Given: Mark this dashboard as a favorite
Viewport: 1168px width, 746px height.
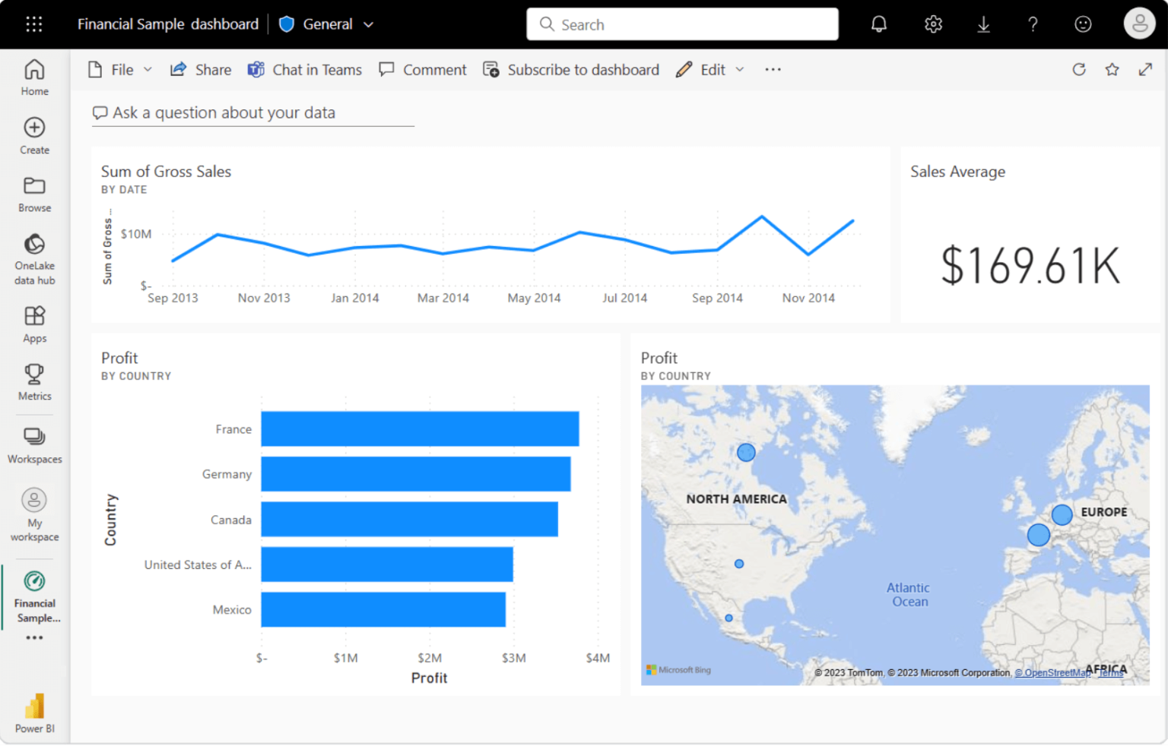Looking at the screenshot, I should (x=1112, y=69).
